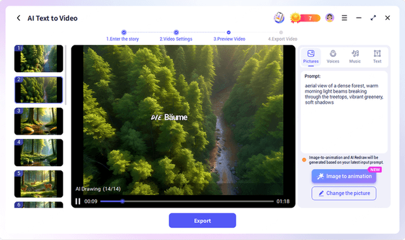Click the 'AI Drawing (14/14)' label
405x240 pixels.
(x=98, y=189)
